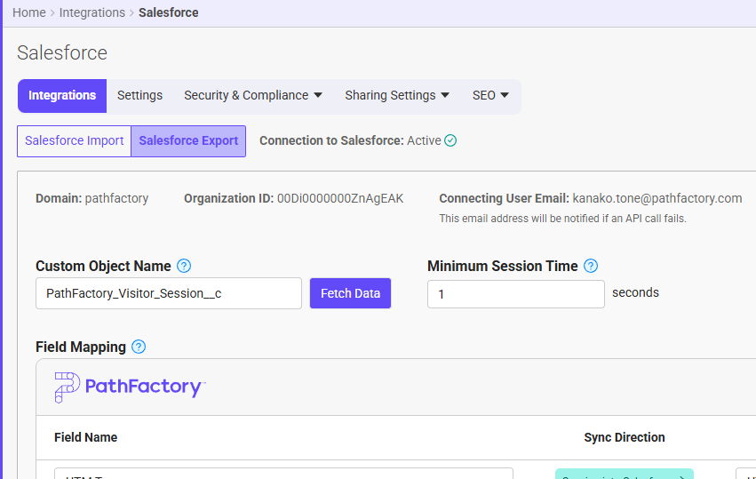Click the kanako.tone@pathfactory.com email text
The image size is (756, 479).
click(x=657, y=198)
